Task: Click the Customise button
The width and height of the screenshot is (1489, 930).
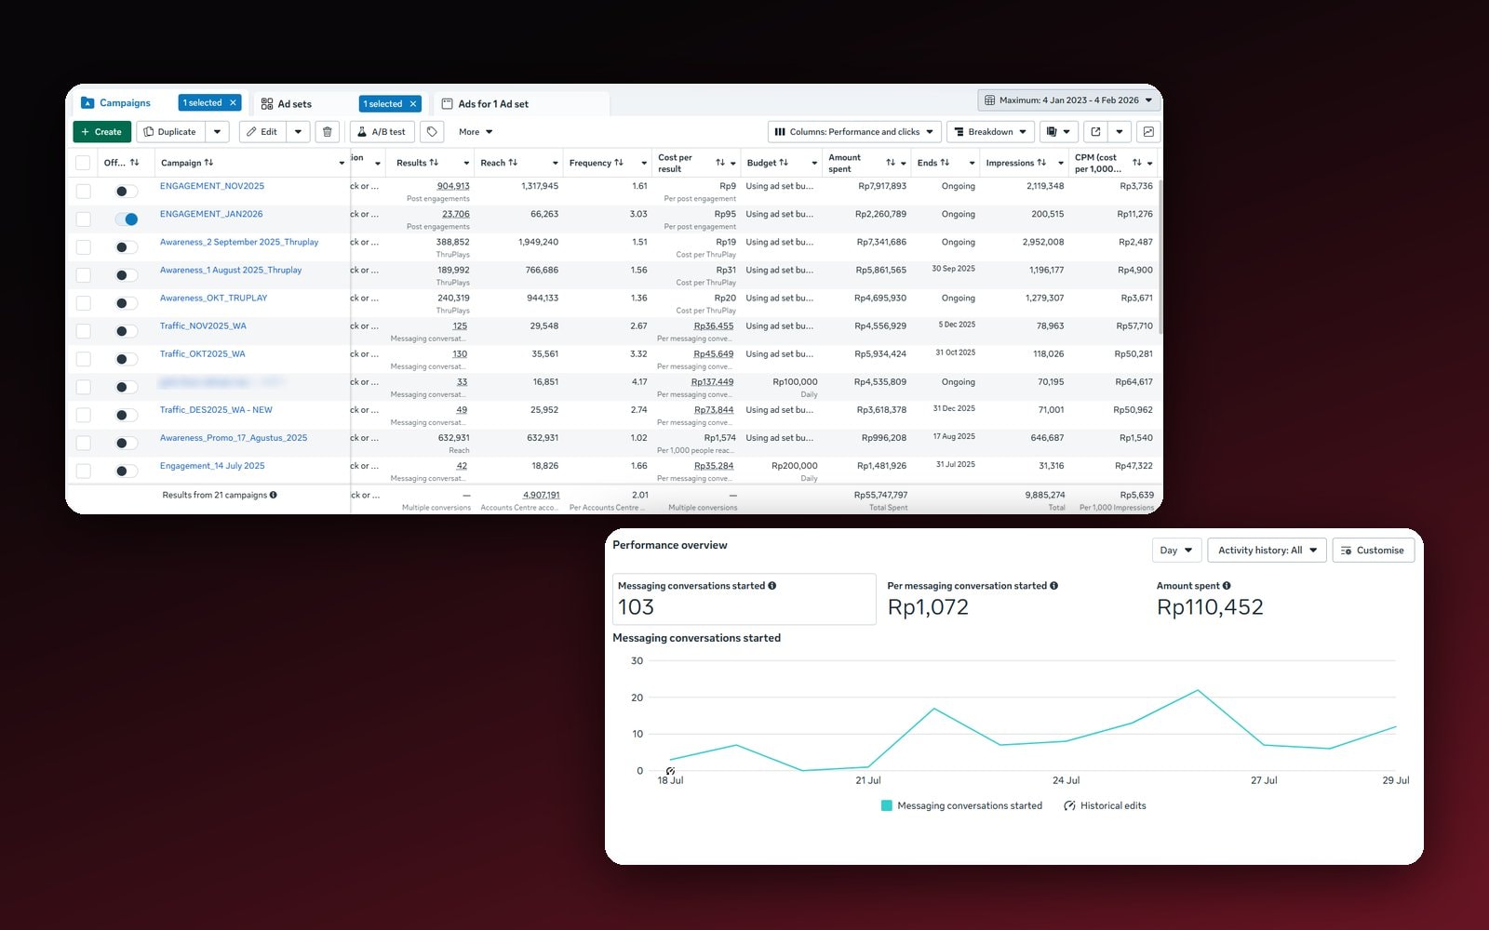Action: [x=1373, y=551]
